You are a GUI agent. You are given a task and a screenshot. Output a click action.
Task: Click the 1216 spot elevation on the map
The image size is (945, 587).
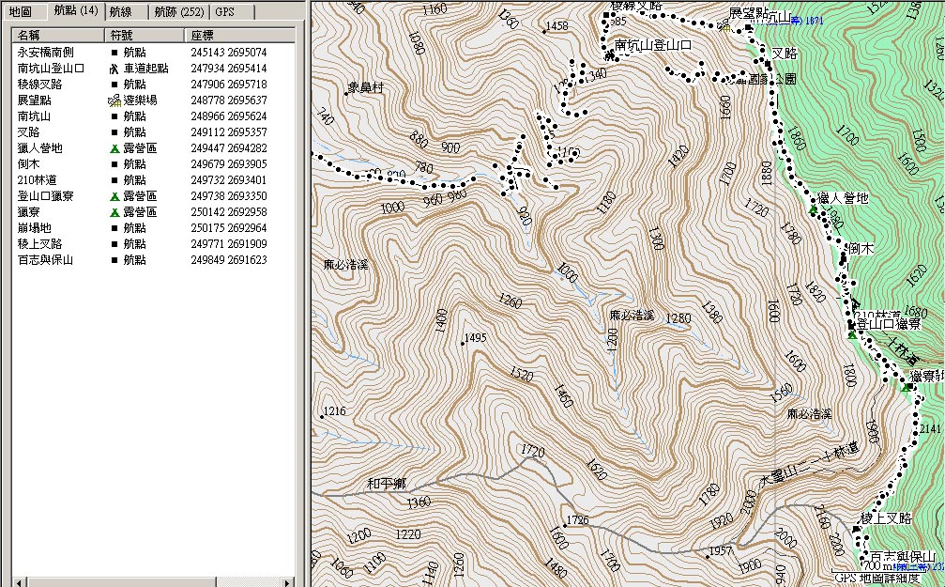(x=334, y=411)
